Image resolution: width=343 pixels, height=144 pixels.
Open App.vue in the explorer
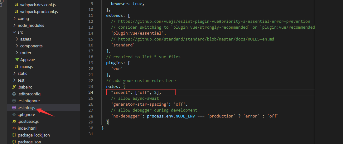coord(27,60)
